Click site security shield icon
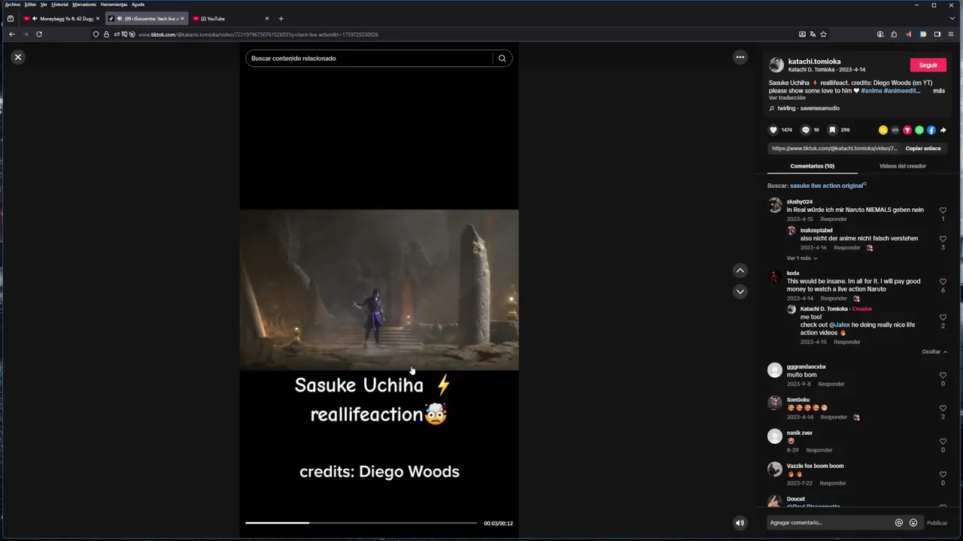This screenshot has width=963, height=541. point(96,35)
